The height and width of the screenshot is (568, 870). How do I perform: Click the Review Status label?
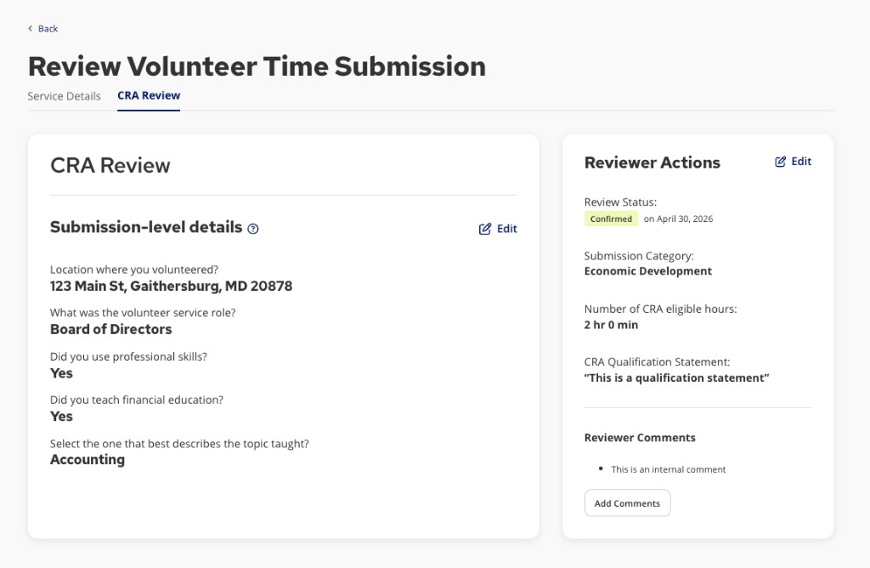[619, 202]
